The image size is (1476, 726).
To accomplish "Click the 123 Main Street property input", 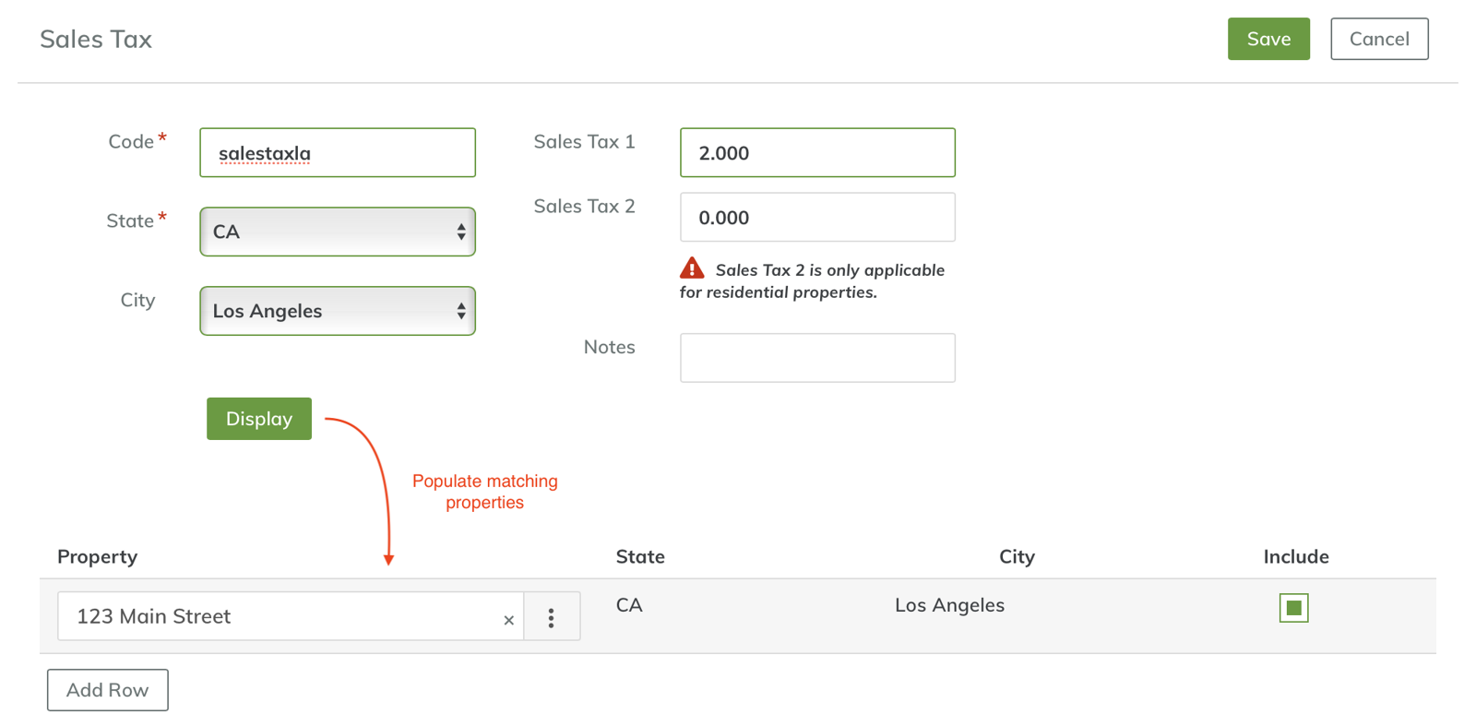I will [x=277, y=616].
